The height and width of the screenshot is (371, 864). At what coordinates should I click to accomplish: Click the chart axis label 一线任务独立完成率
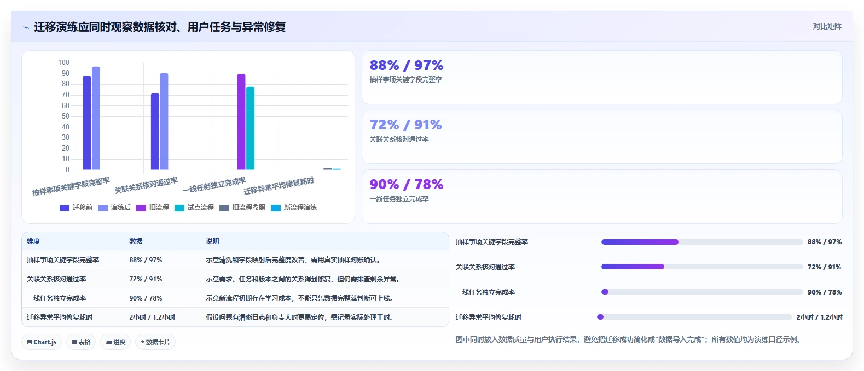tap(214, 185)
